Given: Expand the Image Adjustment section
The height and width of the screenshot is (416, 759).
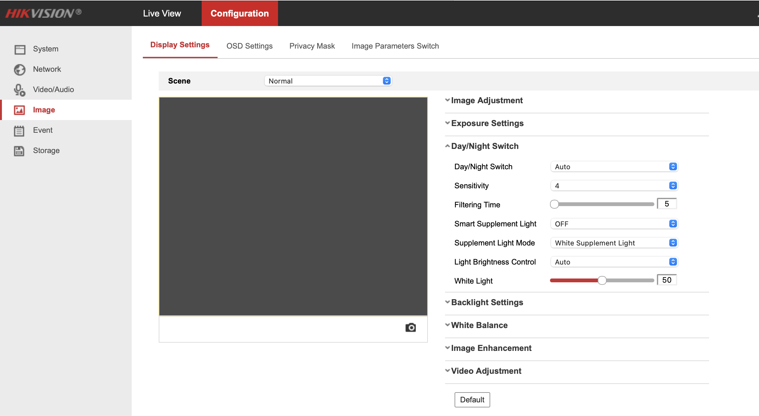Looking at the screenshot, I should 487,100.
